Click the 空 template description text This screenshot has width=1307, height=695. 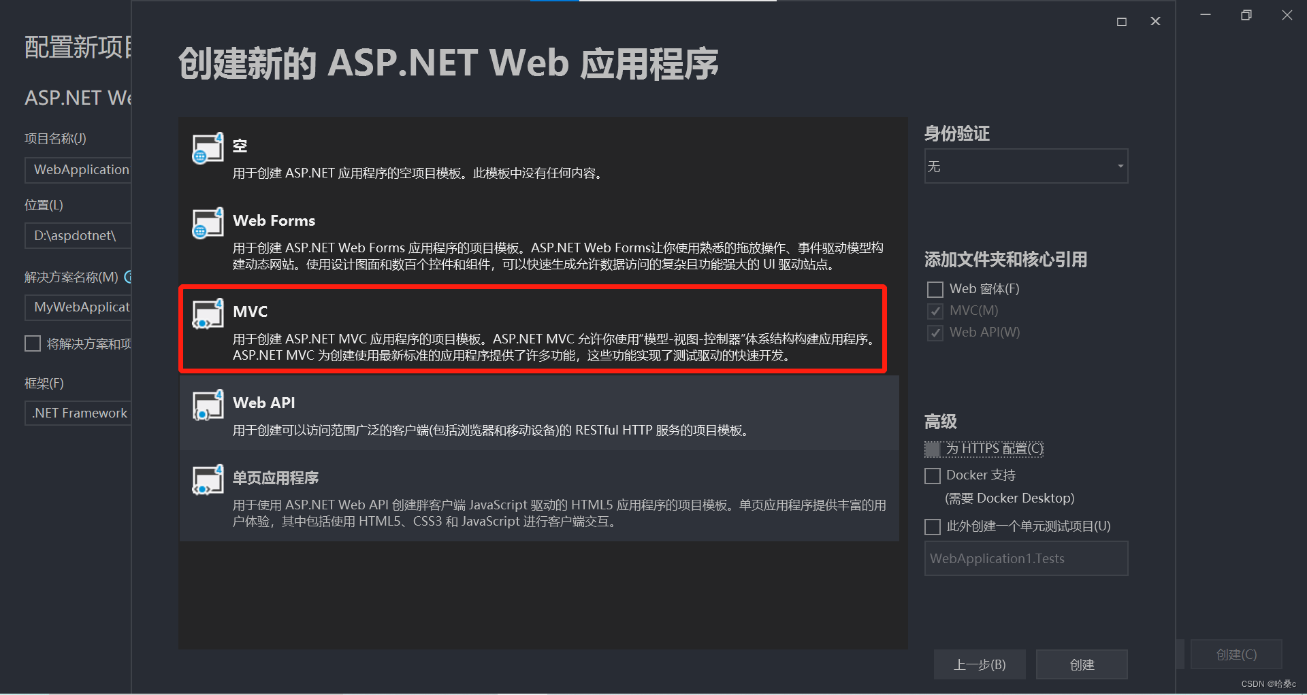coord(417,173)
